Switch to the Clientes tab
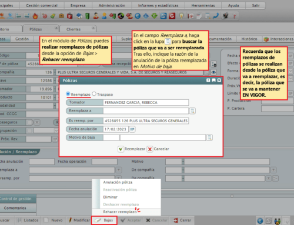This screenshot has height=225, width=294. pos(73,29)
